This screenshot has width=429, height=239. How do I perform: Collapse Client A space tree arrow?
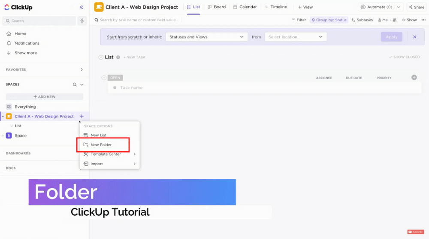pos(3,116)
